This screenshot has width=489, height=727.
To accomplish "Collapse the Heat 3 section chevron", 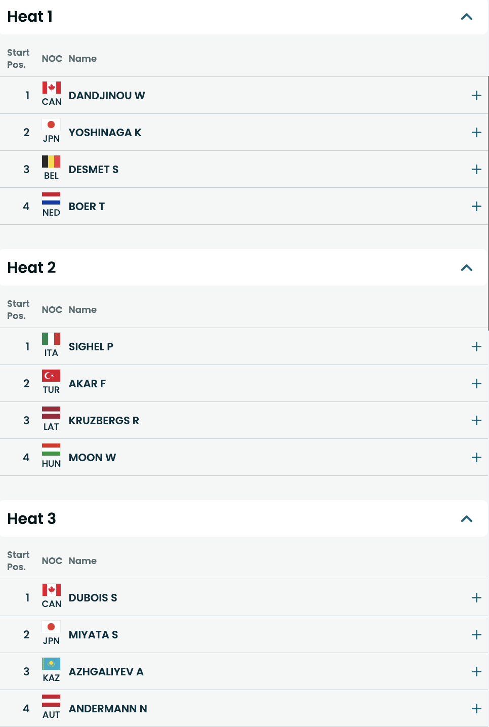I will click(467, 519).
